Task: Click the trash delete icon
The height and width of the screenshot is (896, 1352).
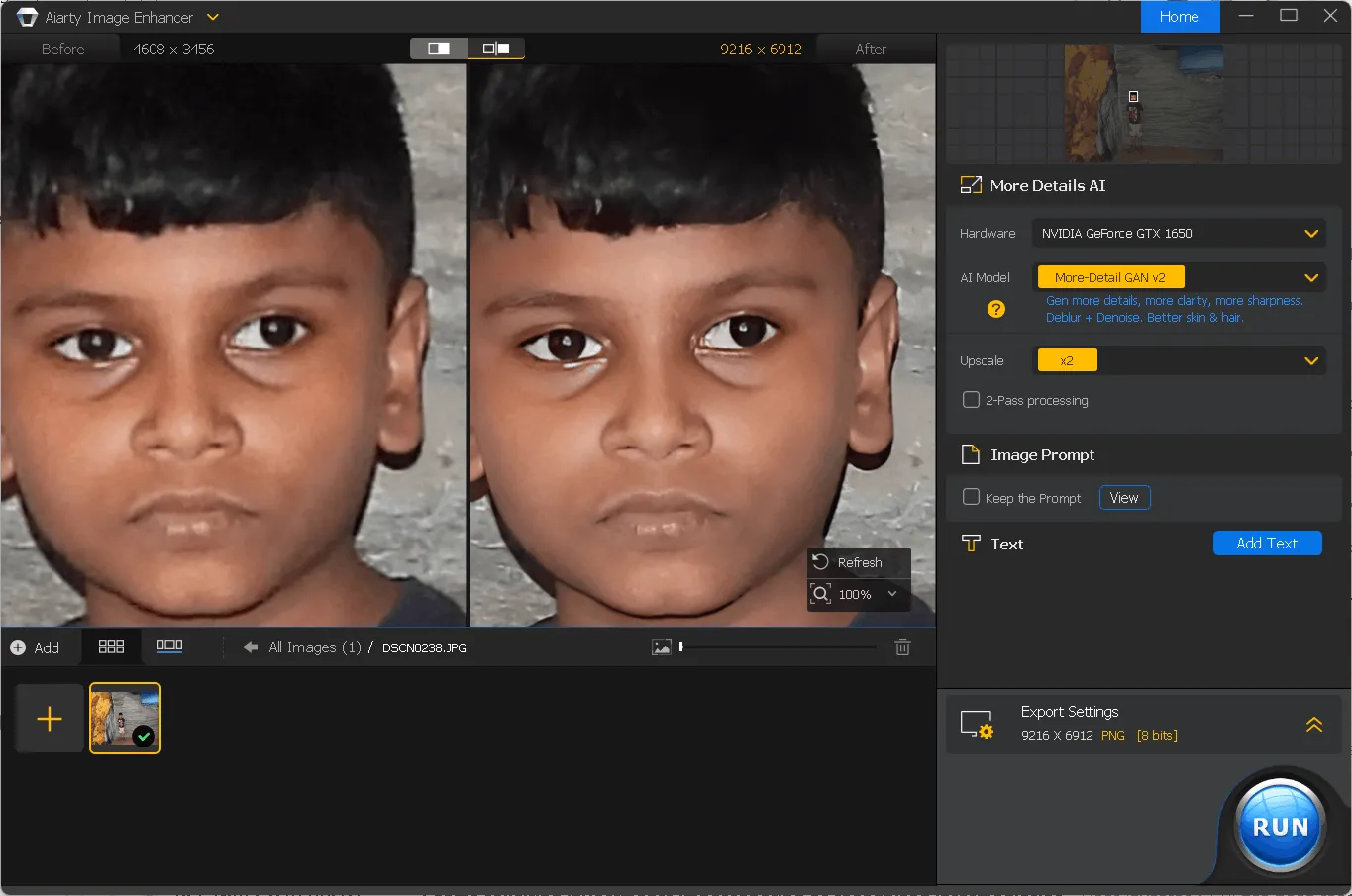Action: click(x=902, y=647)
